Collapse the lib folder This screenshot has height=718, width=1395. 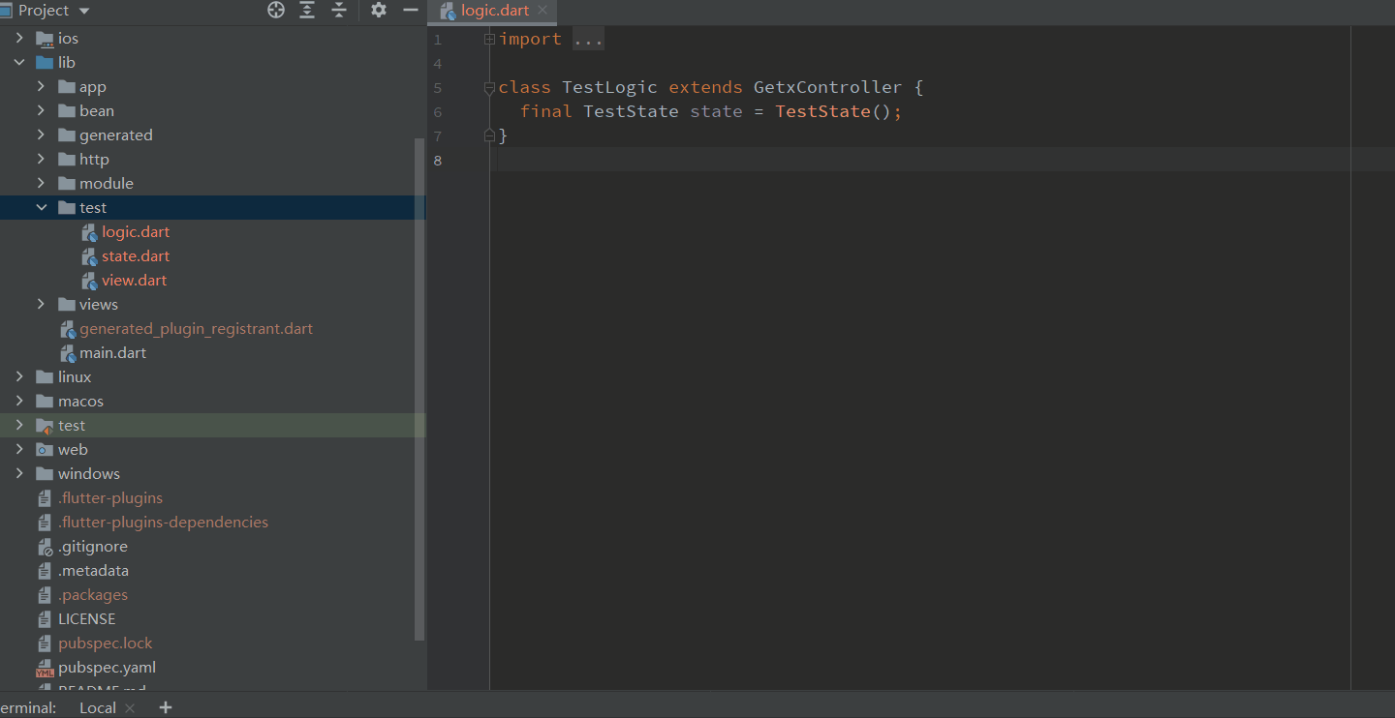(x=18, y=62)
